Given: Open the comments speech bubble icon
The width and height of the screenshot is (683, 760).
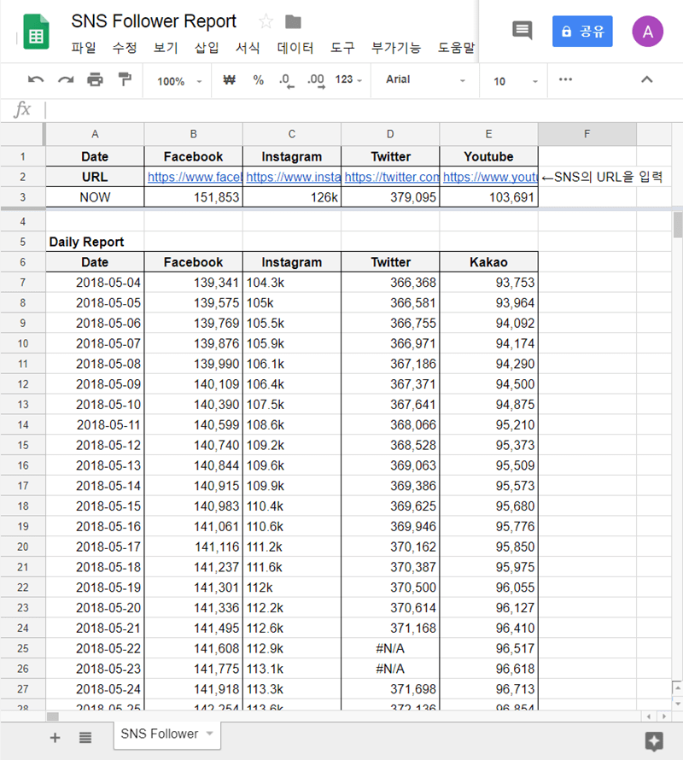Looking at the screenshot, I should (x=522, y=31).
